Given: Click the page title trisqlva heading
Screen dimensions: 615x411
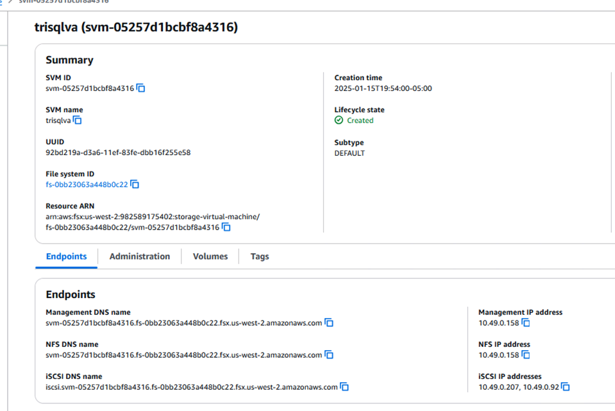Looking at the screenshot, I should point(136,27).
